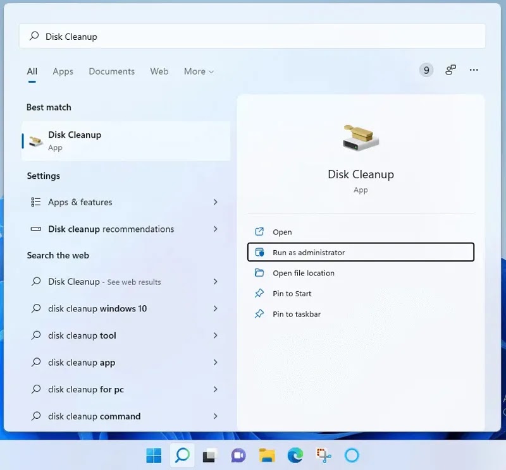Open Task View from the taskbar
This screenshot has height=470, width=506.
coord(210,455)
